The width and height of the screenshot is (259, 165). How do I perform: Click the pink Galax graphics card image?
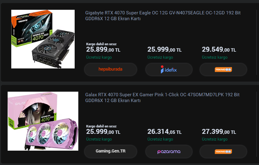click(x=43, y=121)
